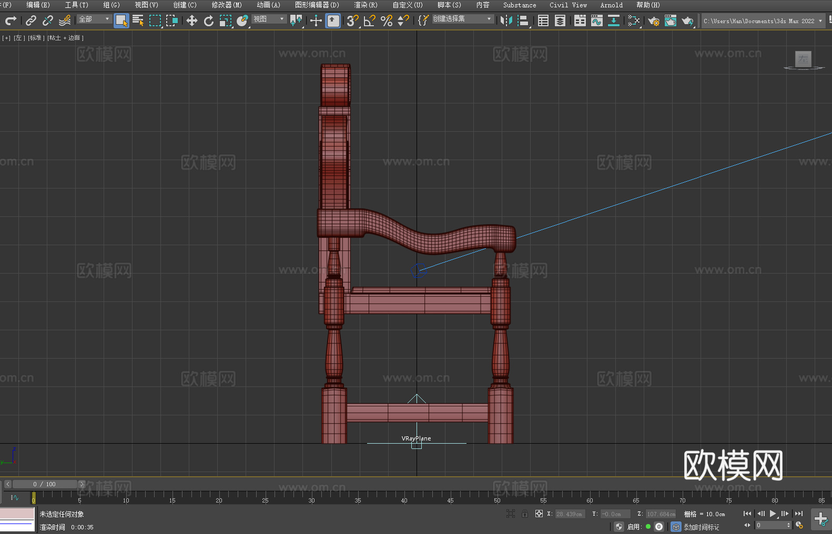
Task: Click the ViewCube 左 face
Action: [x=803, y=59]
